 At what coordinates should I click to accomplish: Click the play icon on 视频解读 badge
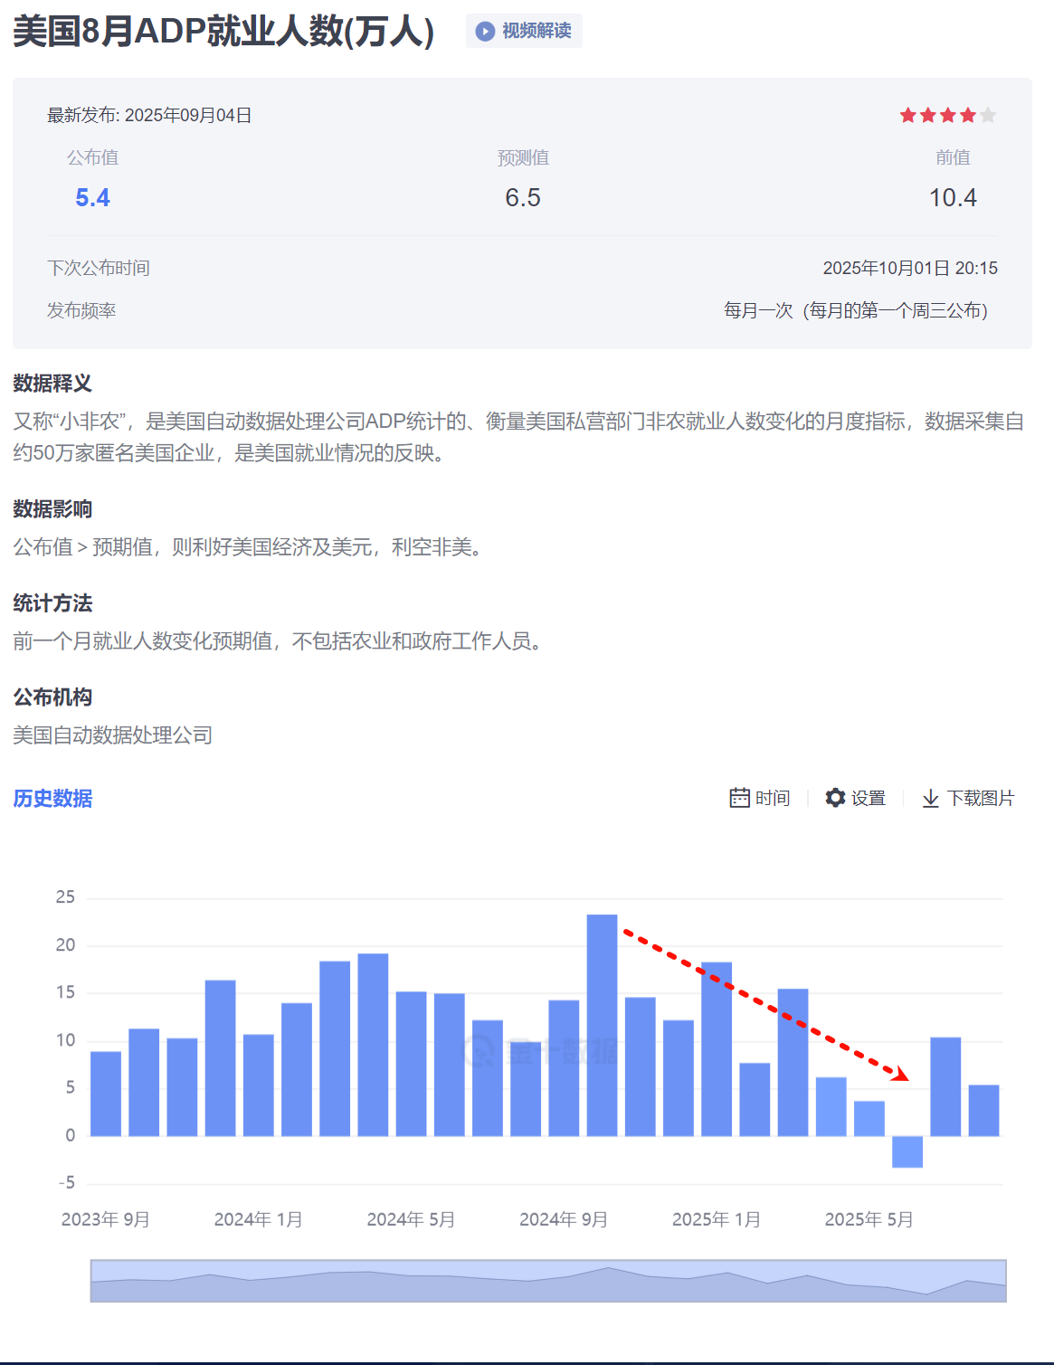(485, 30)
